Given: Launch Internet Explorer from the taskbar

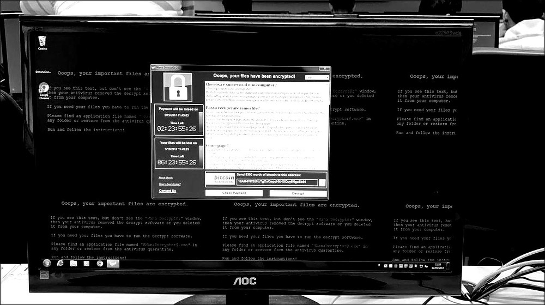Looking at the screenshot, I should click(x=60, y=263).
